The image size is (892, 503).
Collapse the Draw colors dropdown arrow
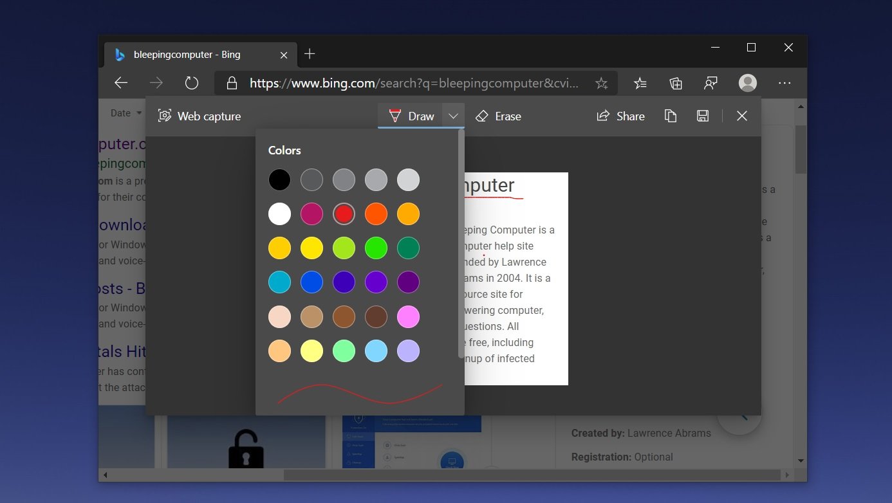(453, 116)
